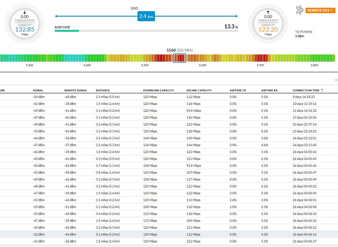338x247 pixels.
Task: Sort the table by Signal column
Action: tap(38, 90)
